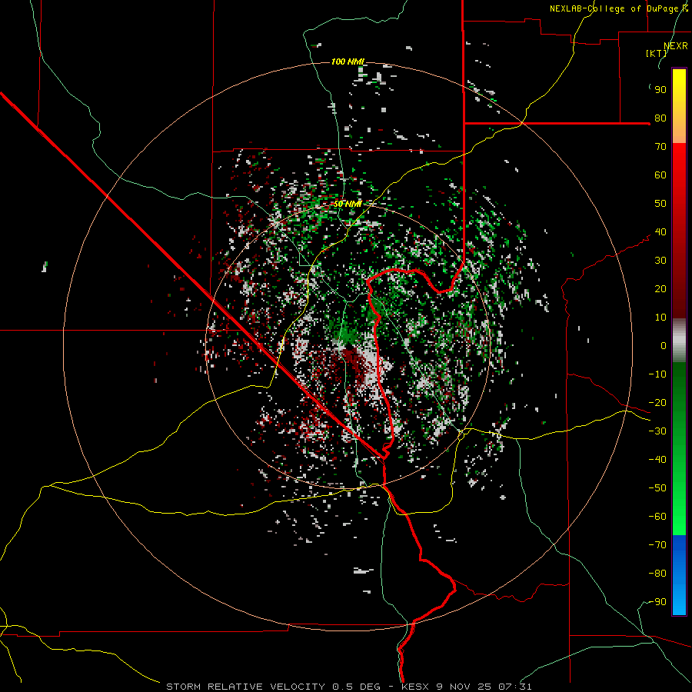Click the gray zero-velocity segment of color scale
Viewport: 692px width, 692px height.
pos(679,341)
